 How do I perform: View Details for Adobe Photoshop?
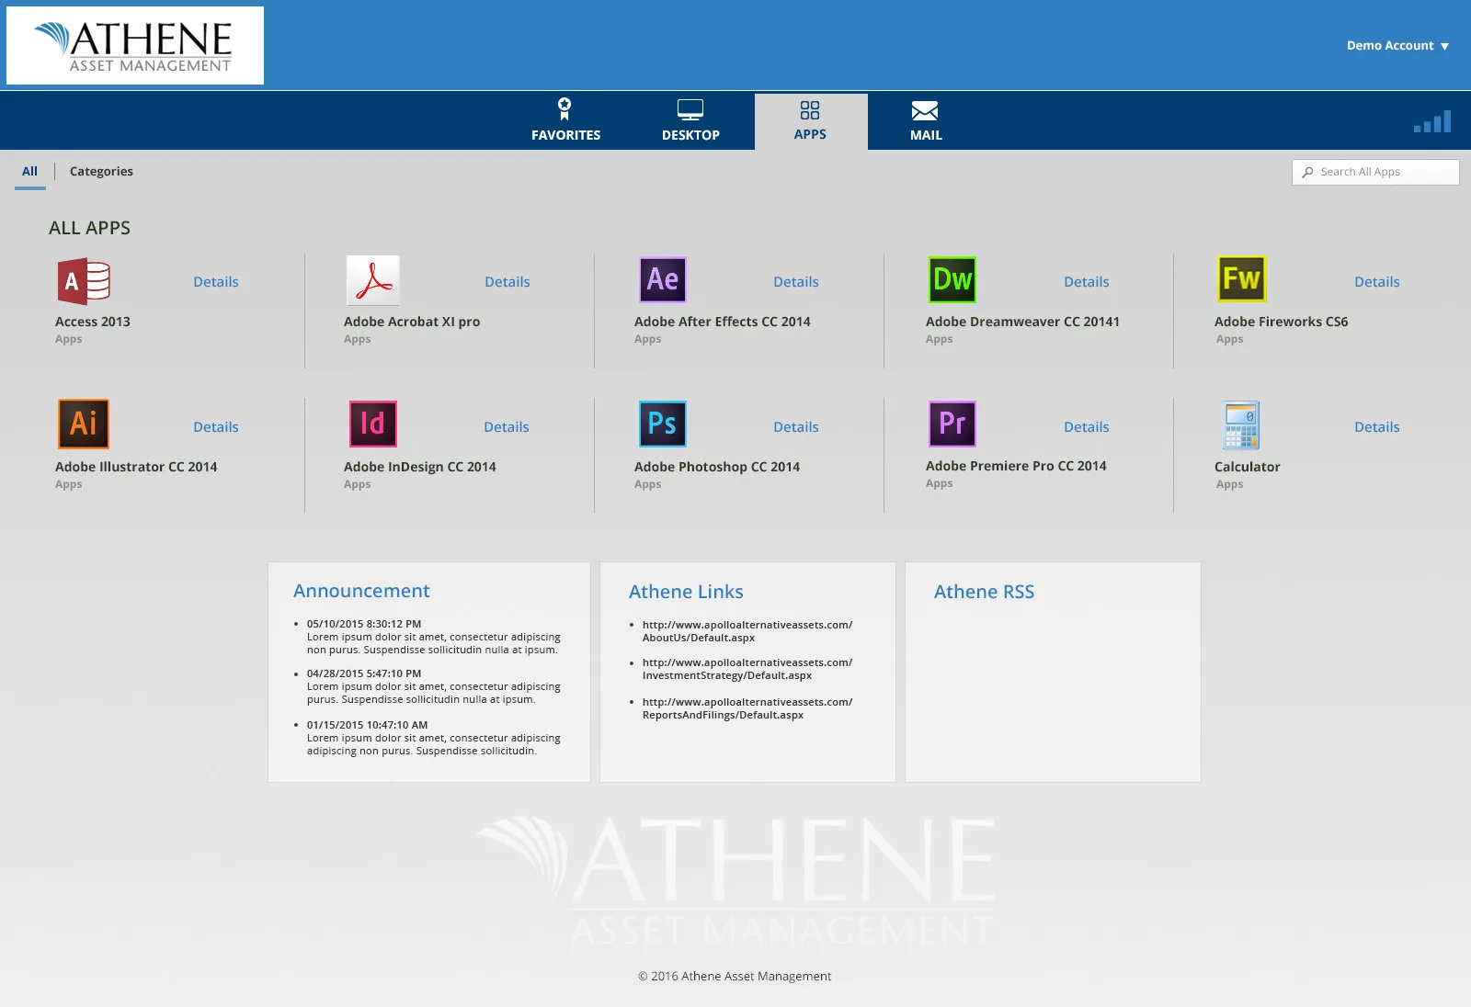click(796, 427)
